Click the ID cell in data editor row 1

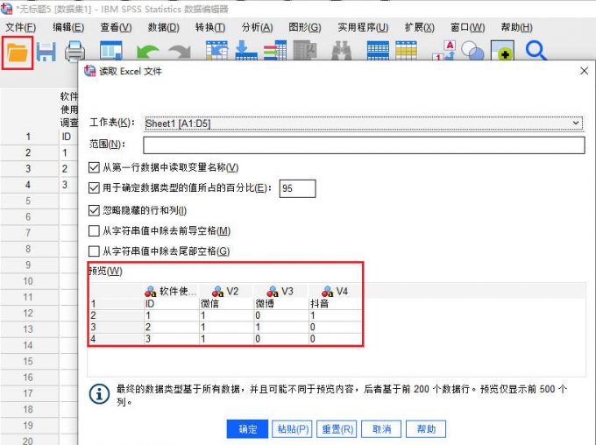[x=68, y=137]
